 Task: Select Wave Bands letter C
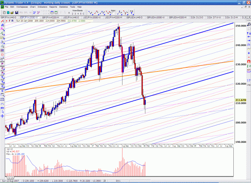(x=84, y=14)
